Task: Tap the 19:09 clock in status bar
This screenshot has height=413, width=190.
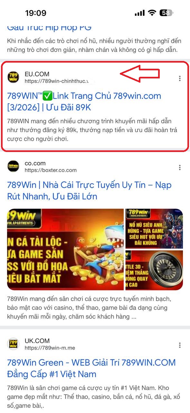Action: pos(36,13)
